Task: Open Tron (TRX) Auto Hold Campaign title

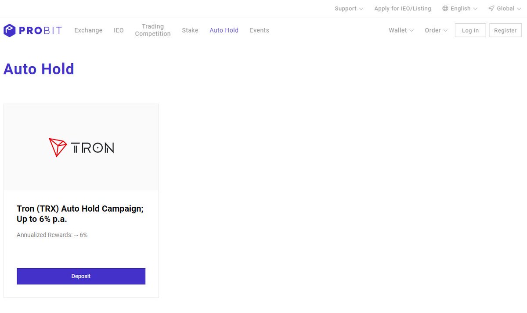Action: [x=80, y=214]
